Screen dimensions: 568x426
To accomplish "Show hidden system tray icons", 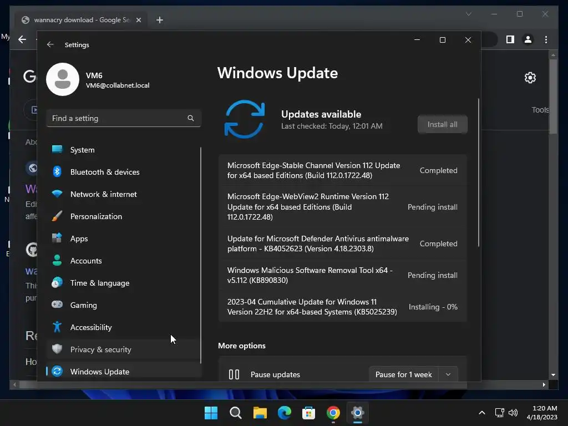I will tap(482, 413).
